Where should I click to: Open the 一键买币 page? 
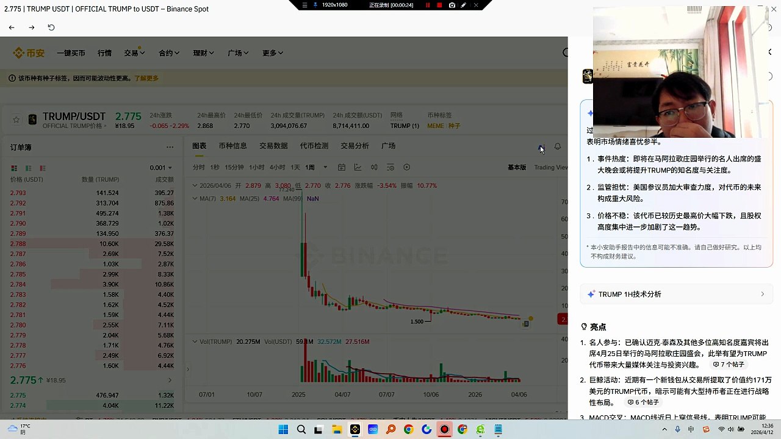click(71, 53)
